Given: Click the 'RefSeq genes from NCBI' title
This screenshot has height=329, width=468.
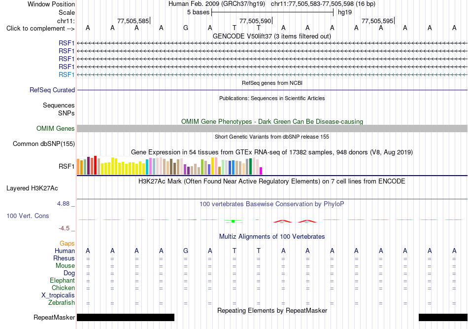Looking at the screenshot, I should [272, 83].
